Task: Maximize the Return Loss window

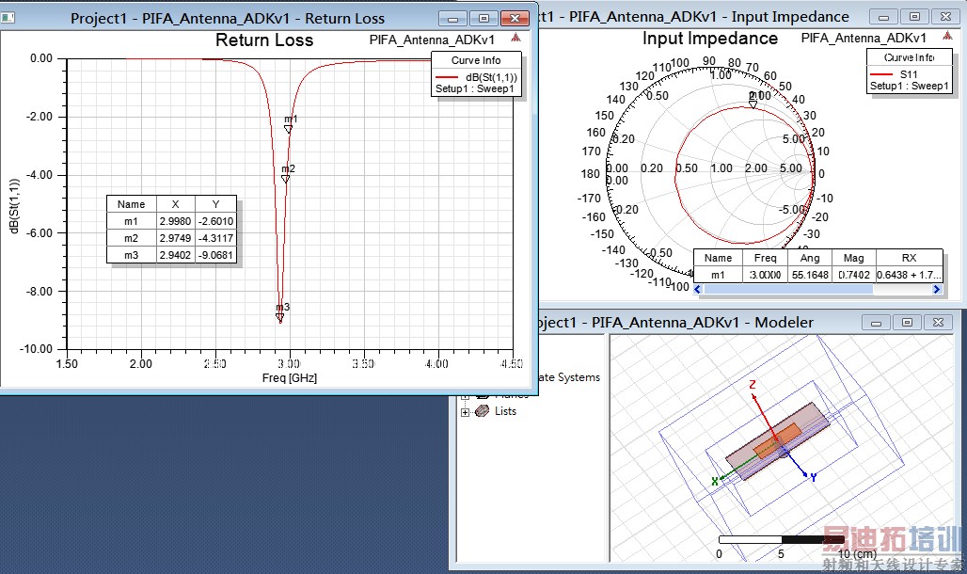Action: (x=483, y=18)
